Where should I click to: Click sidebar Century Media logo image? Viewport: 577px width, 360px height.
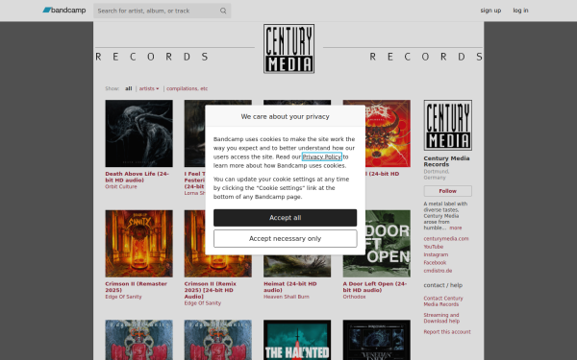pyautogui.click(x=448, y=125)
